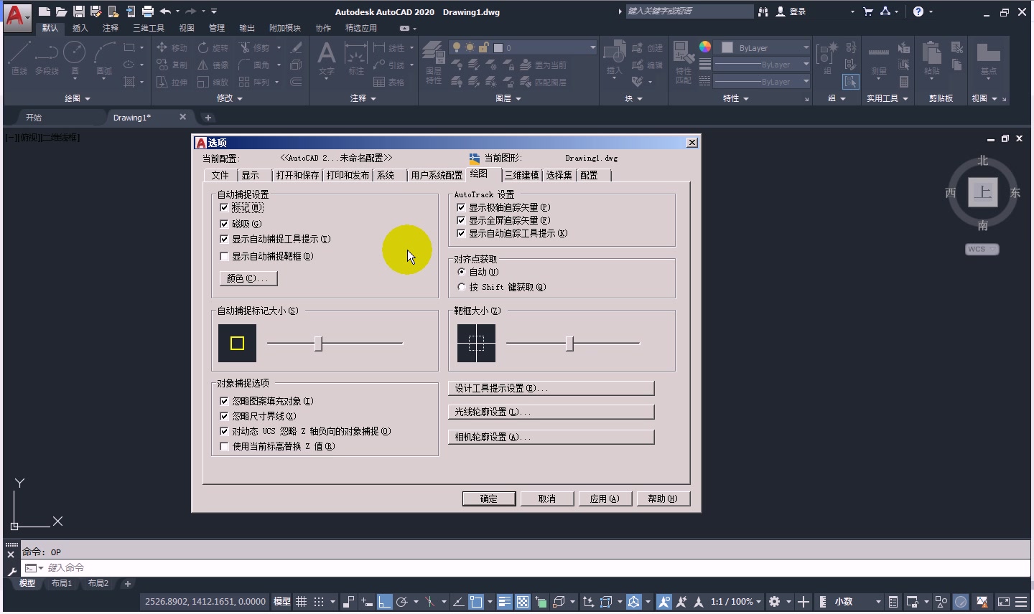
Task: Select the Line (直线) tool
Action: 19,58
